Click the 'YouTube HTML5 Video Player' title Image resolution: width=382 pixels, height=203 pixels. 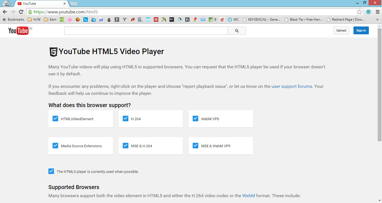(x=111, y=52)
